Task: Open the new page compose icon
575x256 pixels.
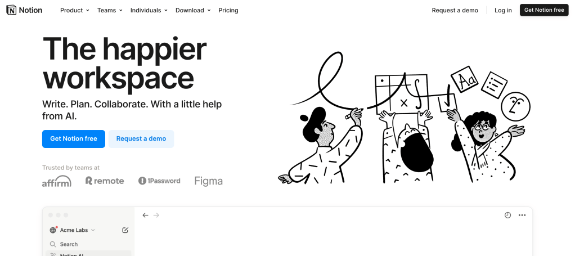Action: 125,230
